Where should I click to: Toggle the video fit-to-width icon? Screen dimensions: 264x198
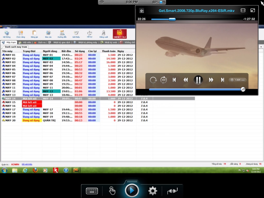point(243,10)
